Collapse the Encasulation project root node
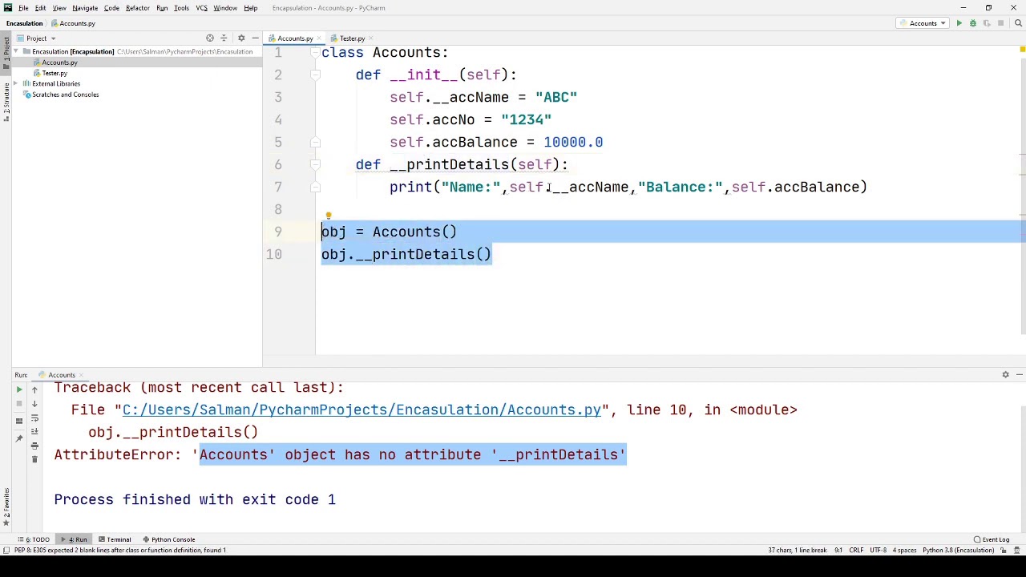This screenshot has height=577, width=1026. pos(16,52)
